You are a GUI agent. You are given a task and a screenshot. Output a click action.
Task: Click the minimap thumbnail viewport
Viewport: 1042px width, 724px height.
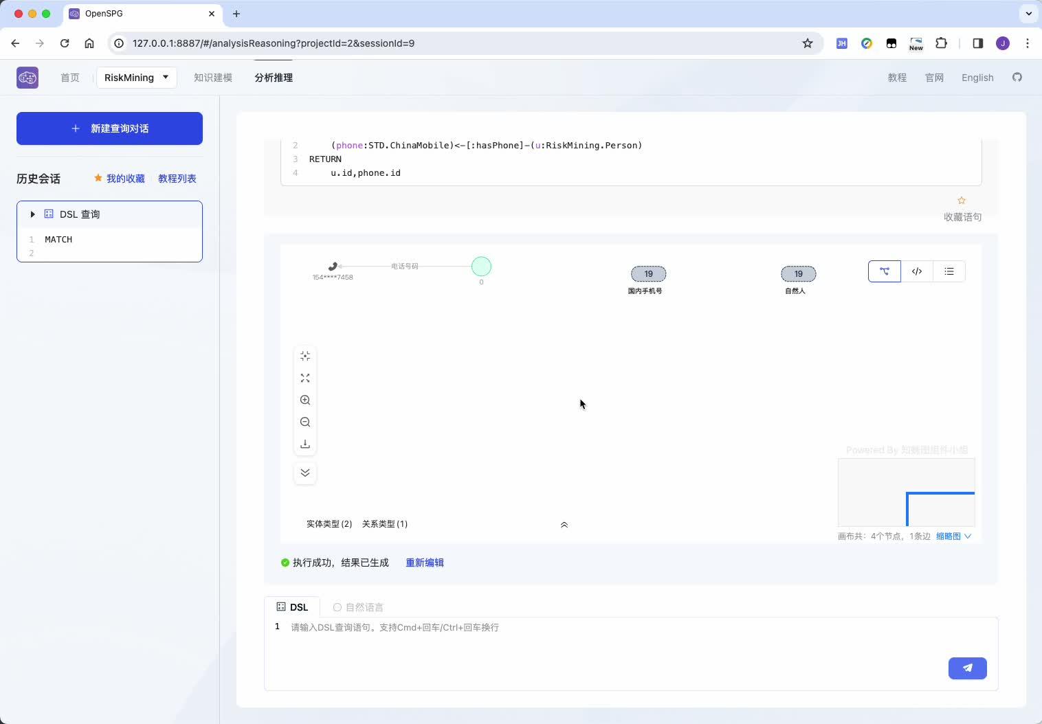(x=940, y=509)
